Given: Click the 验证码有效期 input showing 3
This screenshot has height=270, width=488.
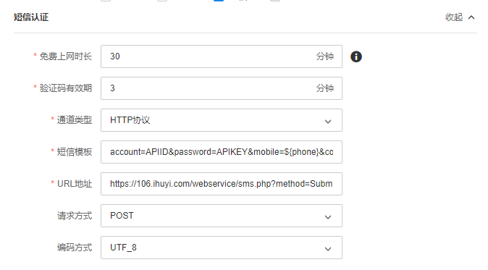Looking at the screenshot, I should [x=222, y=88].
